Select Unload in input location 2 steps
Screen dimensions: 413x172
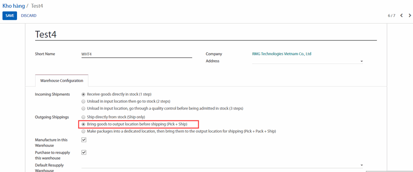pos(84,101)
